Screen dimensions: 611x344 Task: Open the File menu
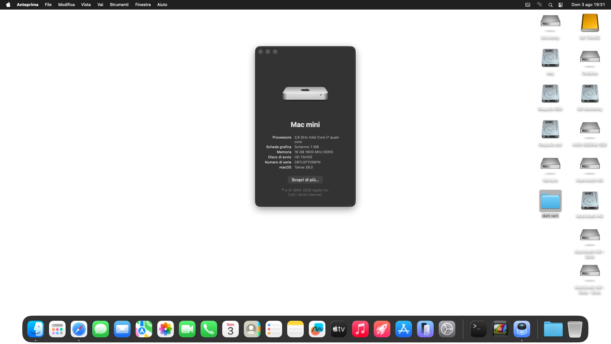tap(48, 5)
